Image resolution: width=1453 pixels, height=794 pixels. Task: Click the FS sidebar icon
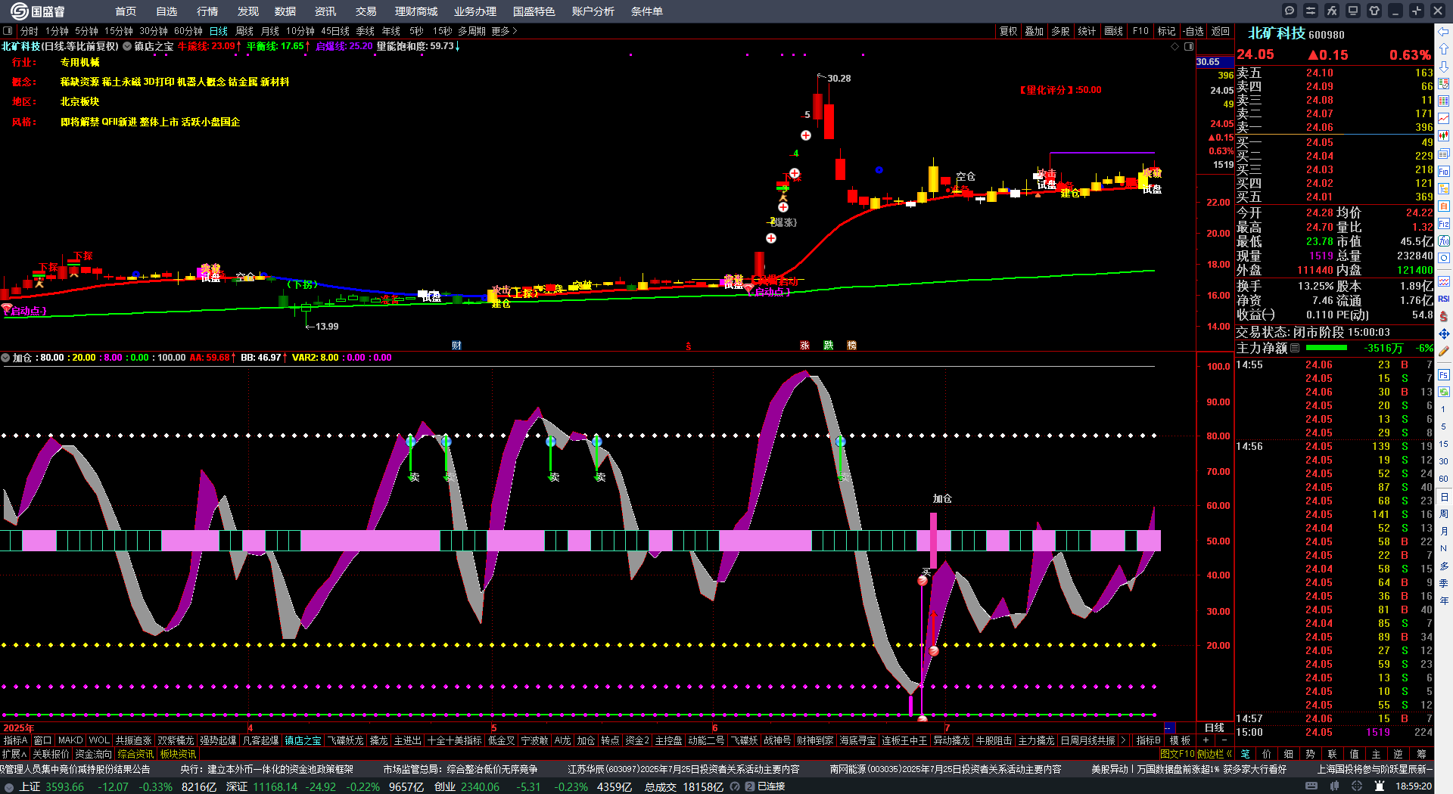pyautogui.click(x=1444, y=374)
